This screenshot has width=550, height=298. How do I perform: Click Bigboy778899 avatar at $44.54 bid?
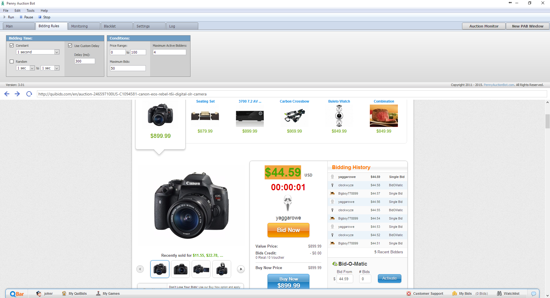click(332, 219)
